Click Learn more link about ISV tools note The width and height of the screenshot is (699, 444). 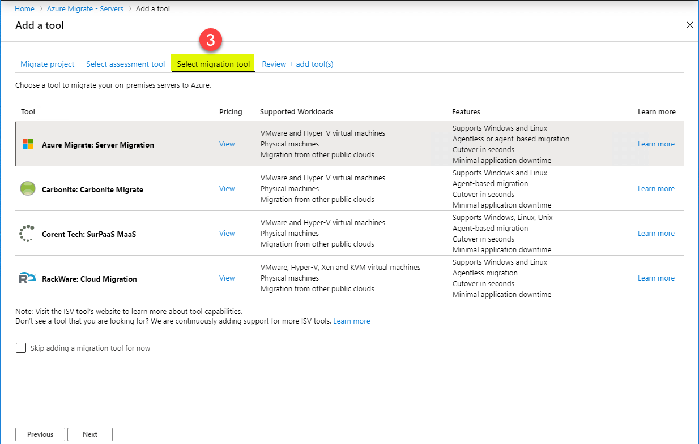point(352,321)
